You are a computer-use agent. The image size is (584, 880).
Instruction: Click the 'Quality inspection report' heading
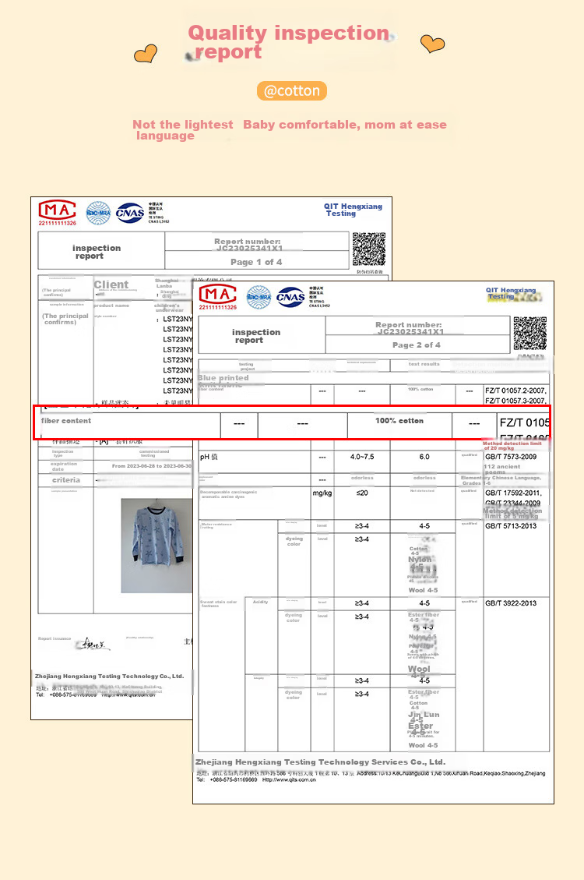coord(289,42)
